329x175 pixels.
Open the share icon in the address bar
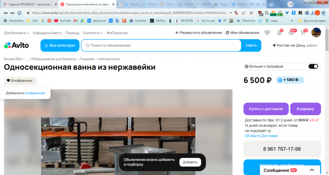[x=243, y=13]
